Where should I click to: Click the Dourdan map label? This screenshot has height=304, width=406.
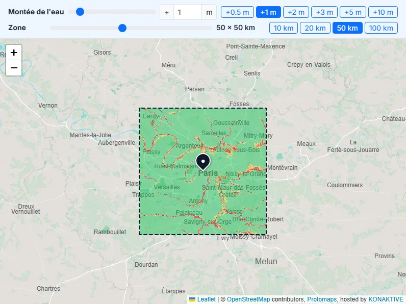pyautogui.click(x=146, y=264)
